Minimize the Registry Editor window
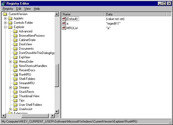This screenshot has height=125, width=173. (x=160, y=4)
